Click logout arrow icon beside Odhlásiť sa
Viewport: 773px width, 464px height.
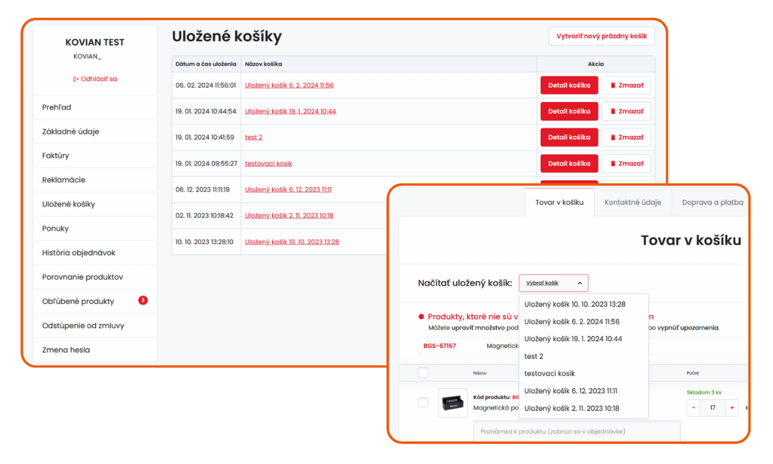76,79
